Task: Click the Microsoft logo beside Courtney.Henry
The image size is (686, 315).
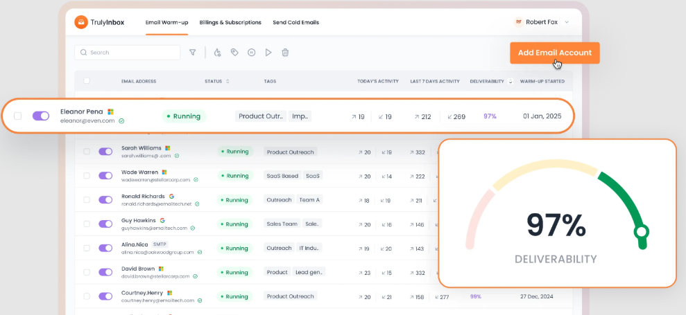Action: pyautogui.click(x=170, y=293)
